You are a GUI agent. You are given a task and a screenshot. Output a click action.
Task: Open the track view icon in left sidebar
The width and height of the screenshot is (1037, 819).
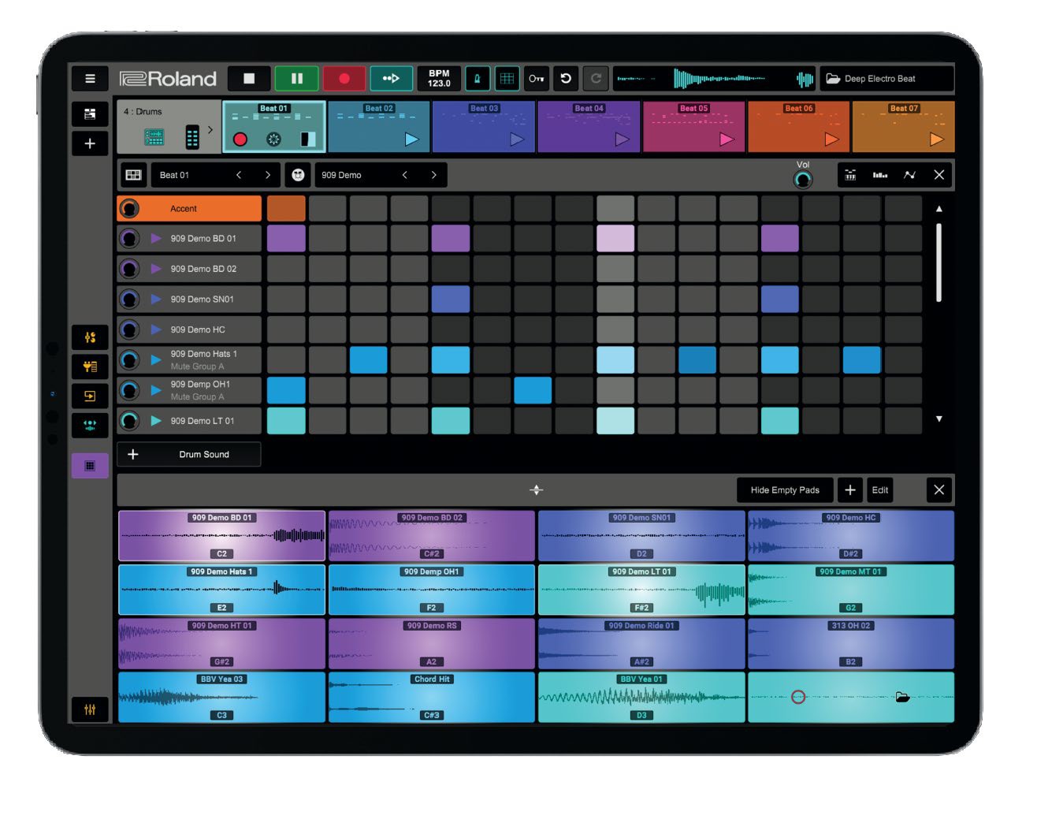tap(90, 114)
